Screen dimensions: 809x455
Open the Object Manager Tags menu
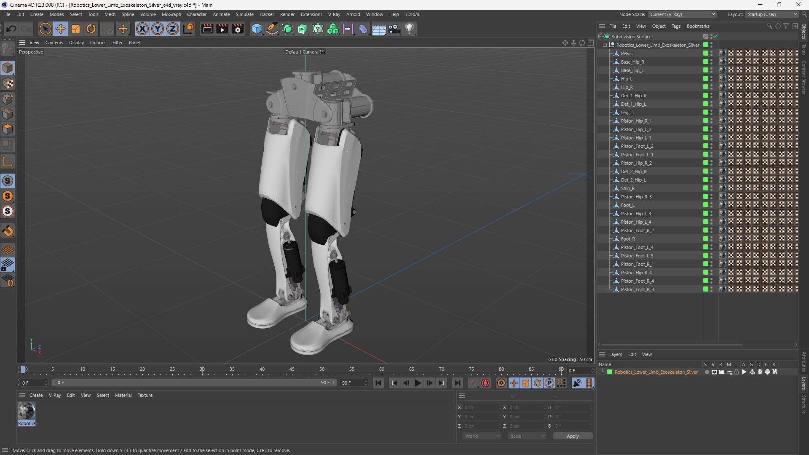[x=676, y=26]
